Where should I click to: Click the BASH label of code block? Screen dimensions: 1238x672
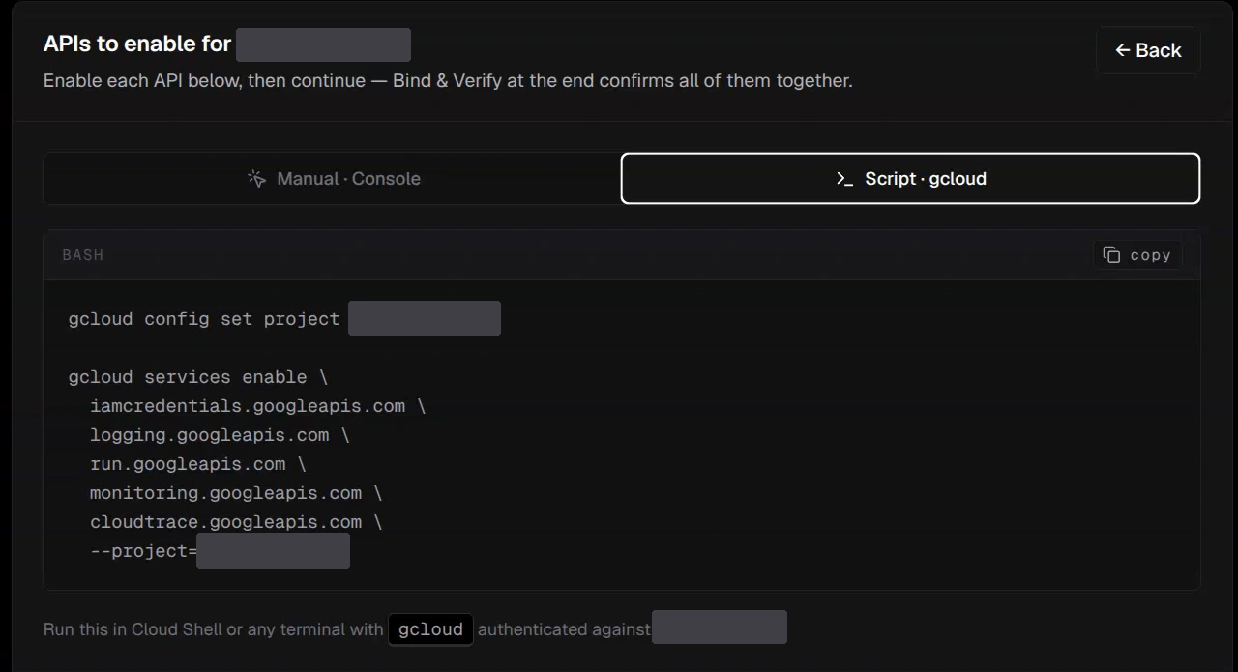83,255
